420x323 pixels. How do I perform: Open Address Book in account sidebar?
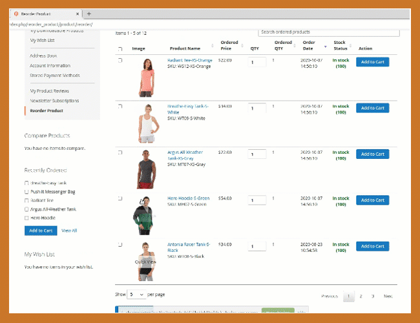[43, 56]
